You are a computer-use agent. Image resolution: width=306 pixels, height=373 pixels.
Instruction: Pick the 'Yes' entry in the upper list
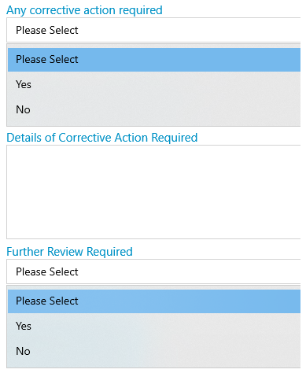[154, 84]
